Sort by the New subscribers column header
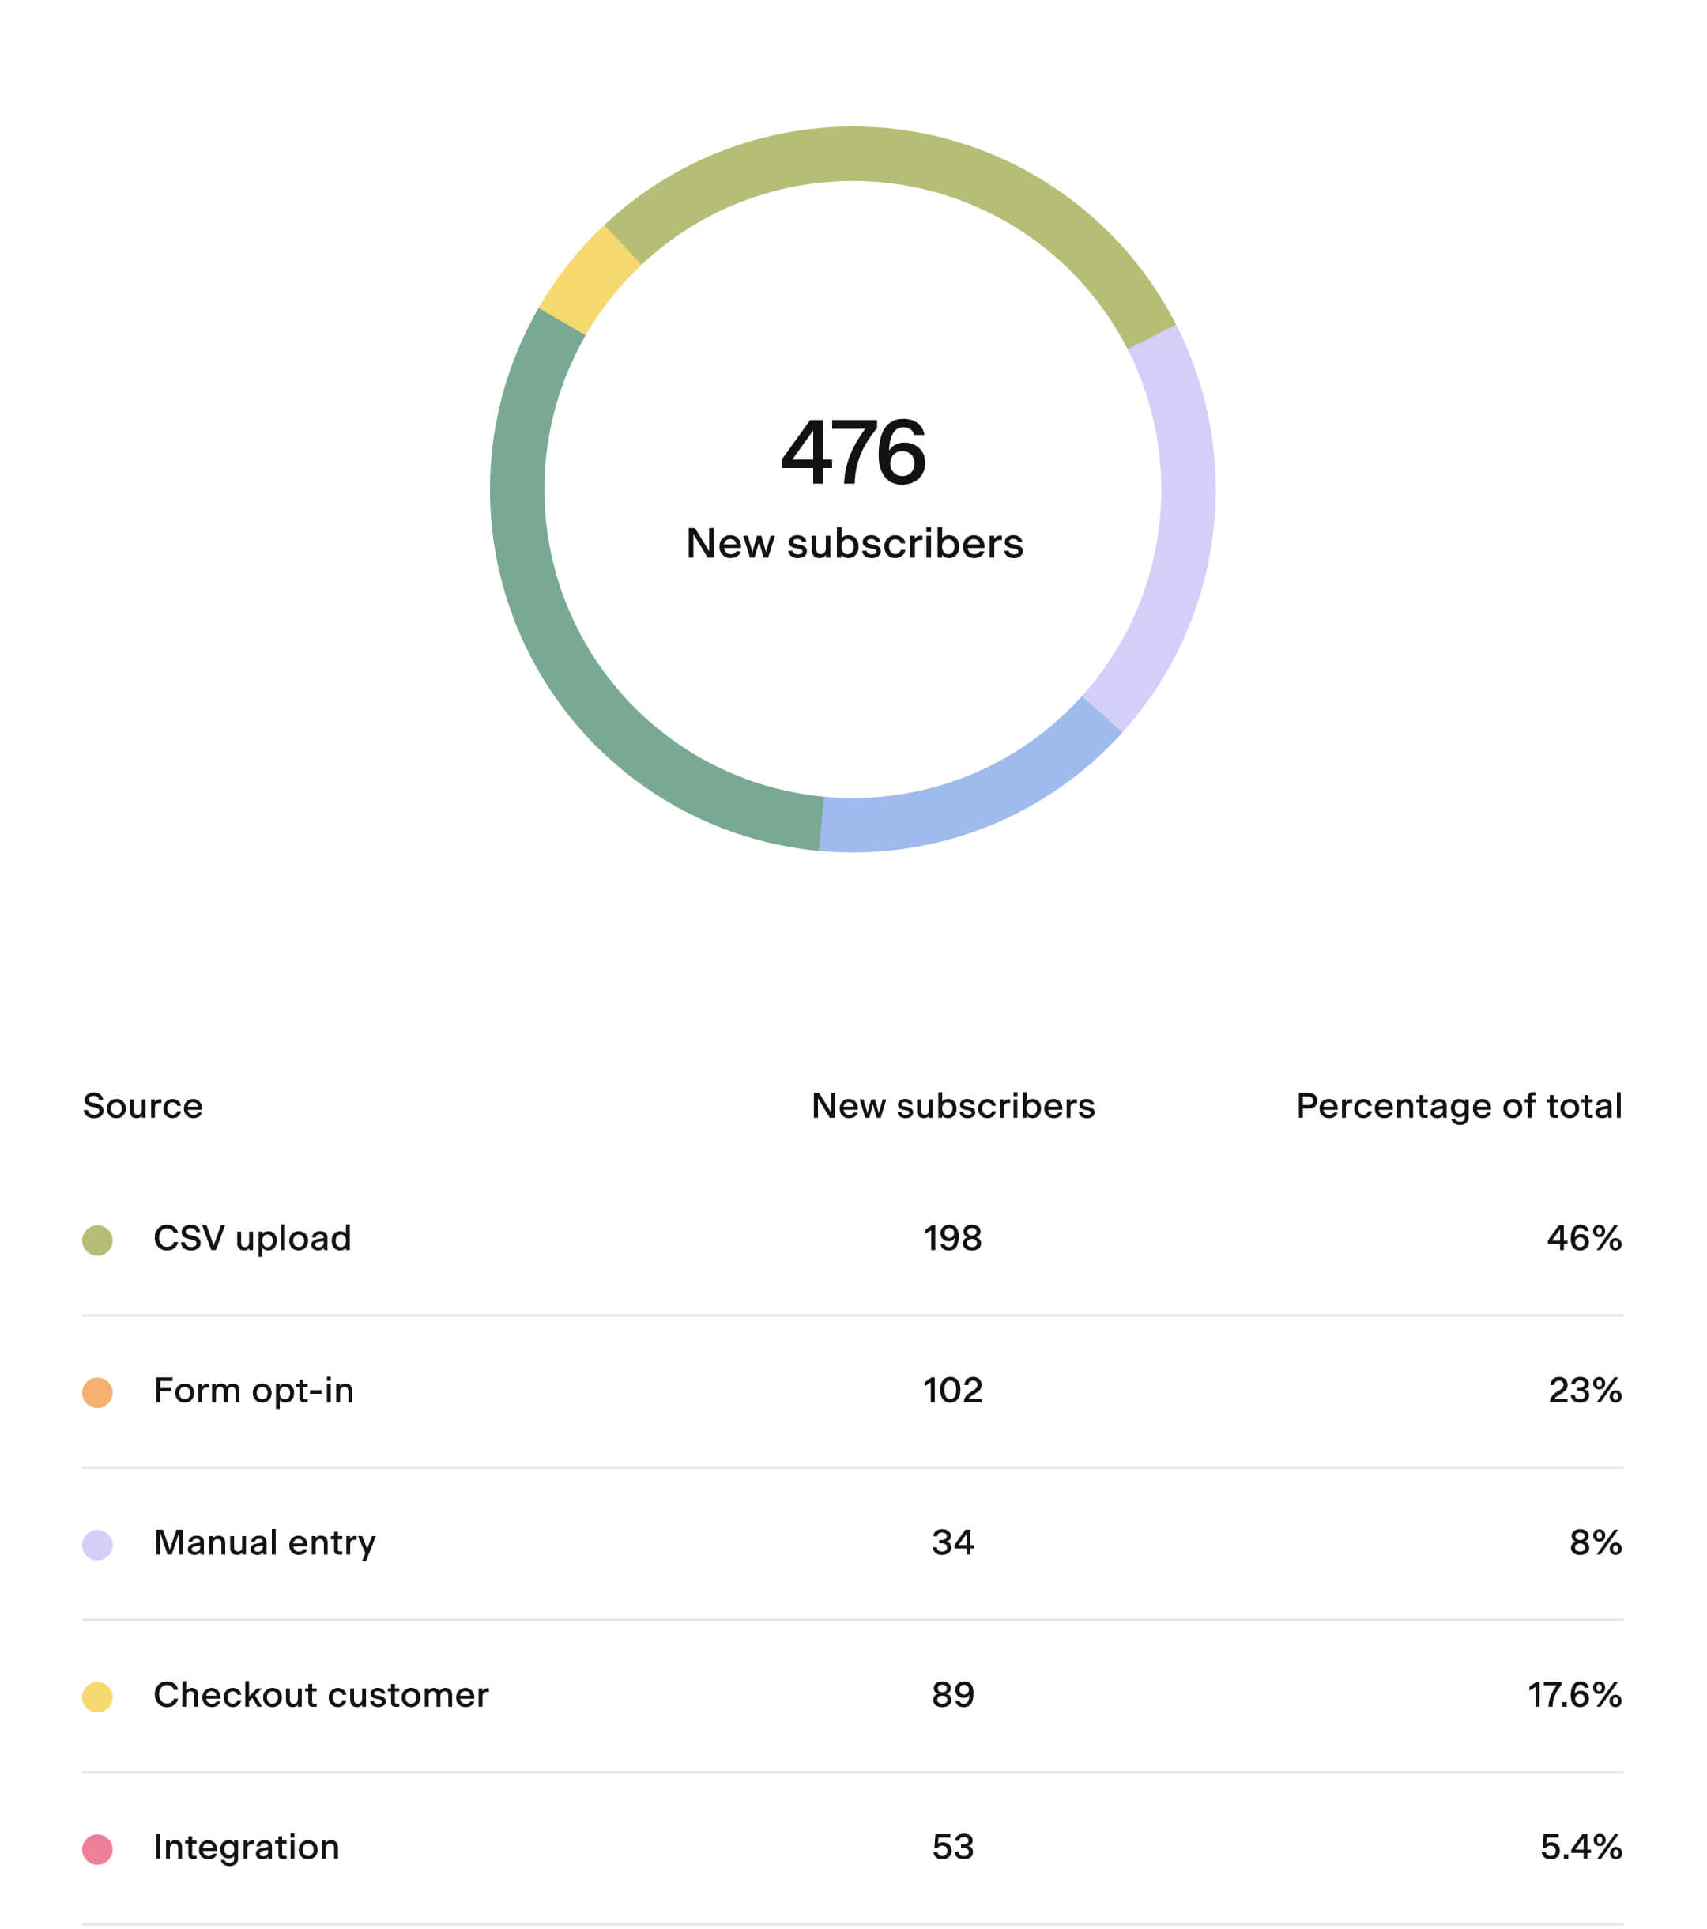1707x1929 pixels. tap(952, 1106)
